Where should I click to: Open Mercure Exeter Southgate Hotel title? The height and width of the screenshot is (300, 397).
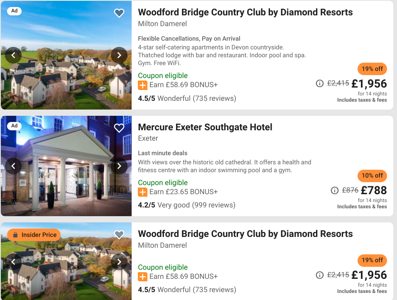tap(205, 127)
